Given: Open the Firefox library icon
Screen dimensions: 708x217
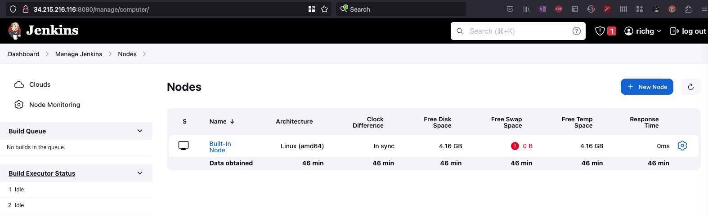Looking at the screenshot, I should (x=526, y=9).
